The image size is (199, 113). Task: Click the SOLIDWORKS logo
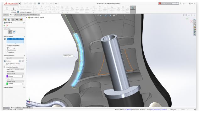(x=11, y=3)
